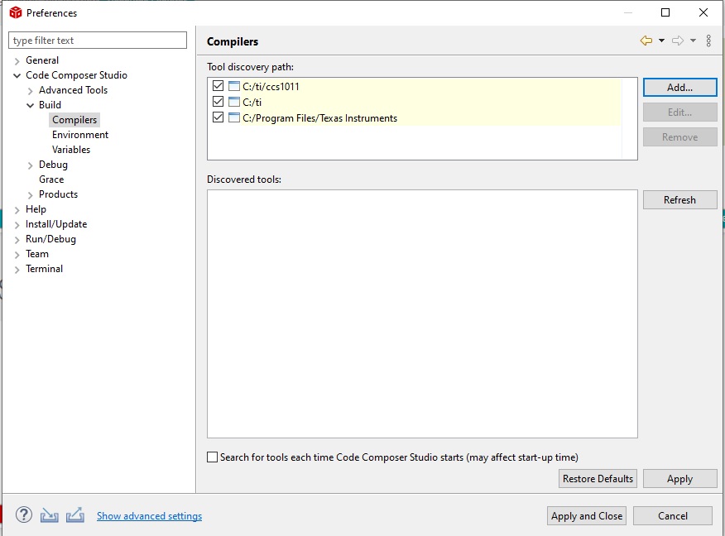Click the help question mark icon

24,515
